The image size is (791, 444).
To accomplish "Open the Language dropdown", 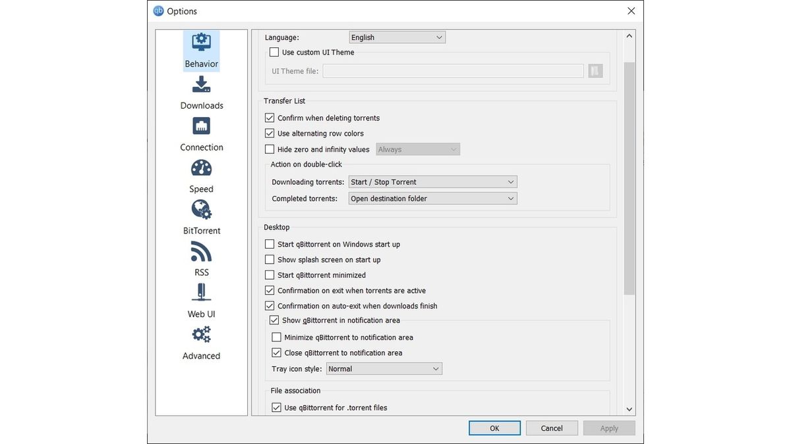I will point(397,37).
